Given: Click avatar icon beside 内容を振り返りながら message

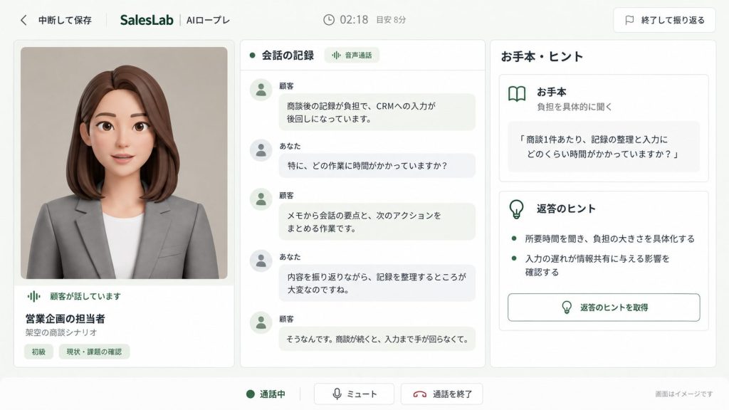Looking at the screenshot, I should [x=261, y=261].
